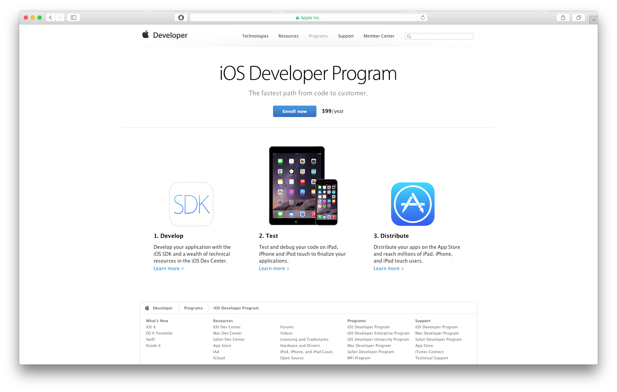Open Mac Developer Program under Programs
Image resolution: width=617 pixels, height=392 pixels.
coord(369,346)
